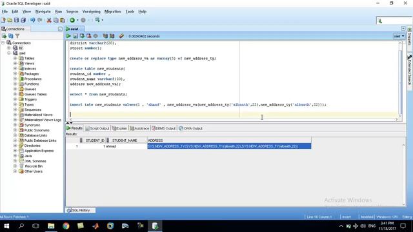Click the Undo arrow icon

33,20
